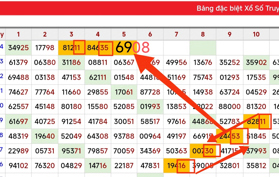Select the orange cell 82811
Viewport: 279px width, 177px height.
coord(256,121)
